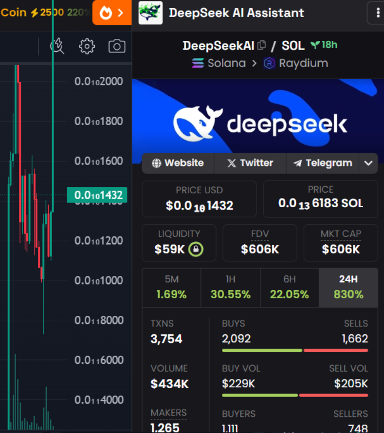Click the DeepSeekAI token symbol text
Screen dimensions: 384x433
point(218,46)
